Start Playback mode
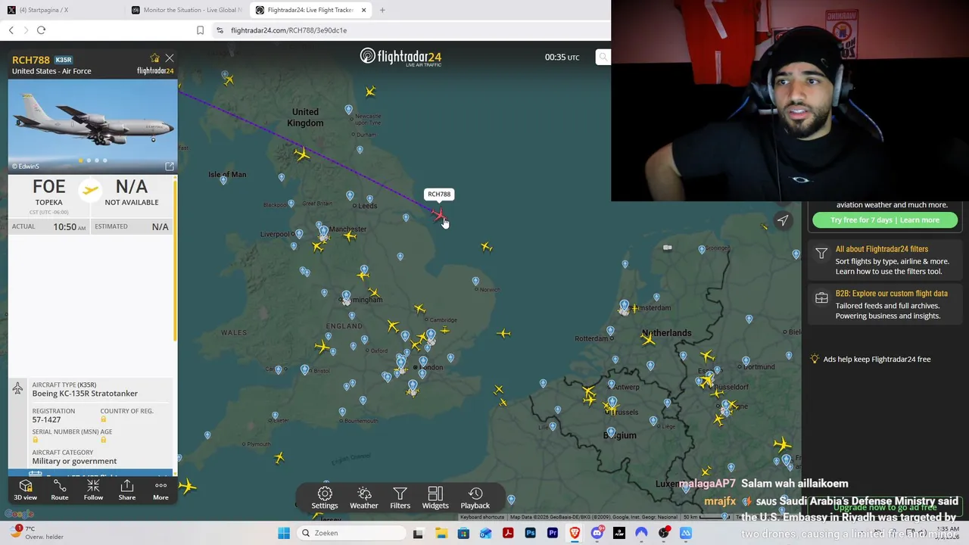 point(475,498)
